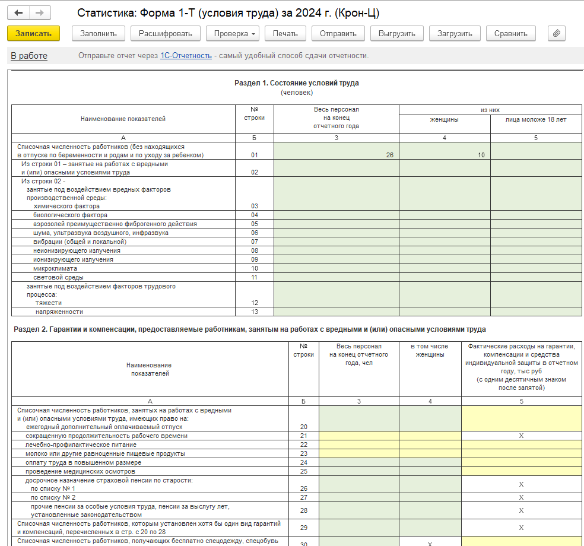Open attachments via paperclip icon
The width and height of the screenshot is (584, 546).
click(x=556, y=33)
